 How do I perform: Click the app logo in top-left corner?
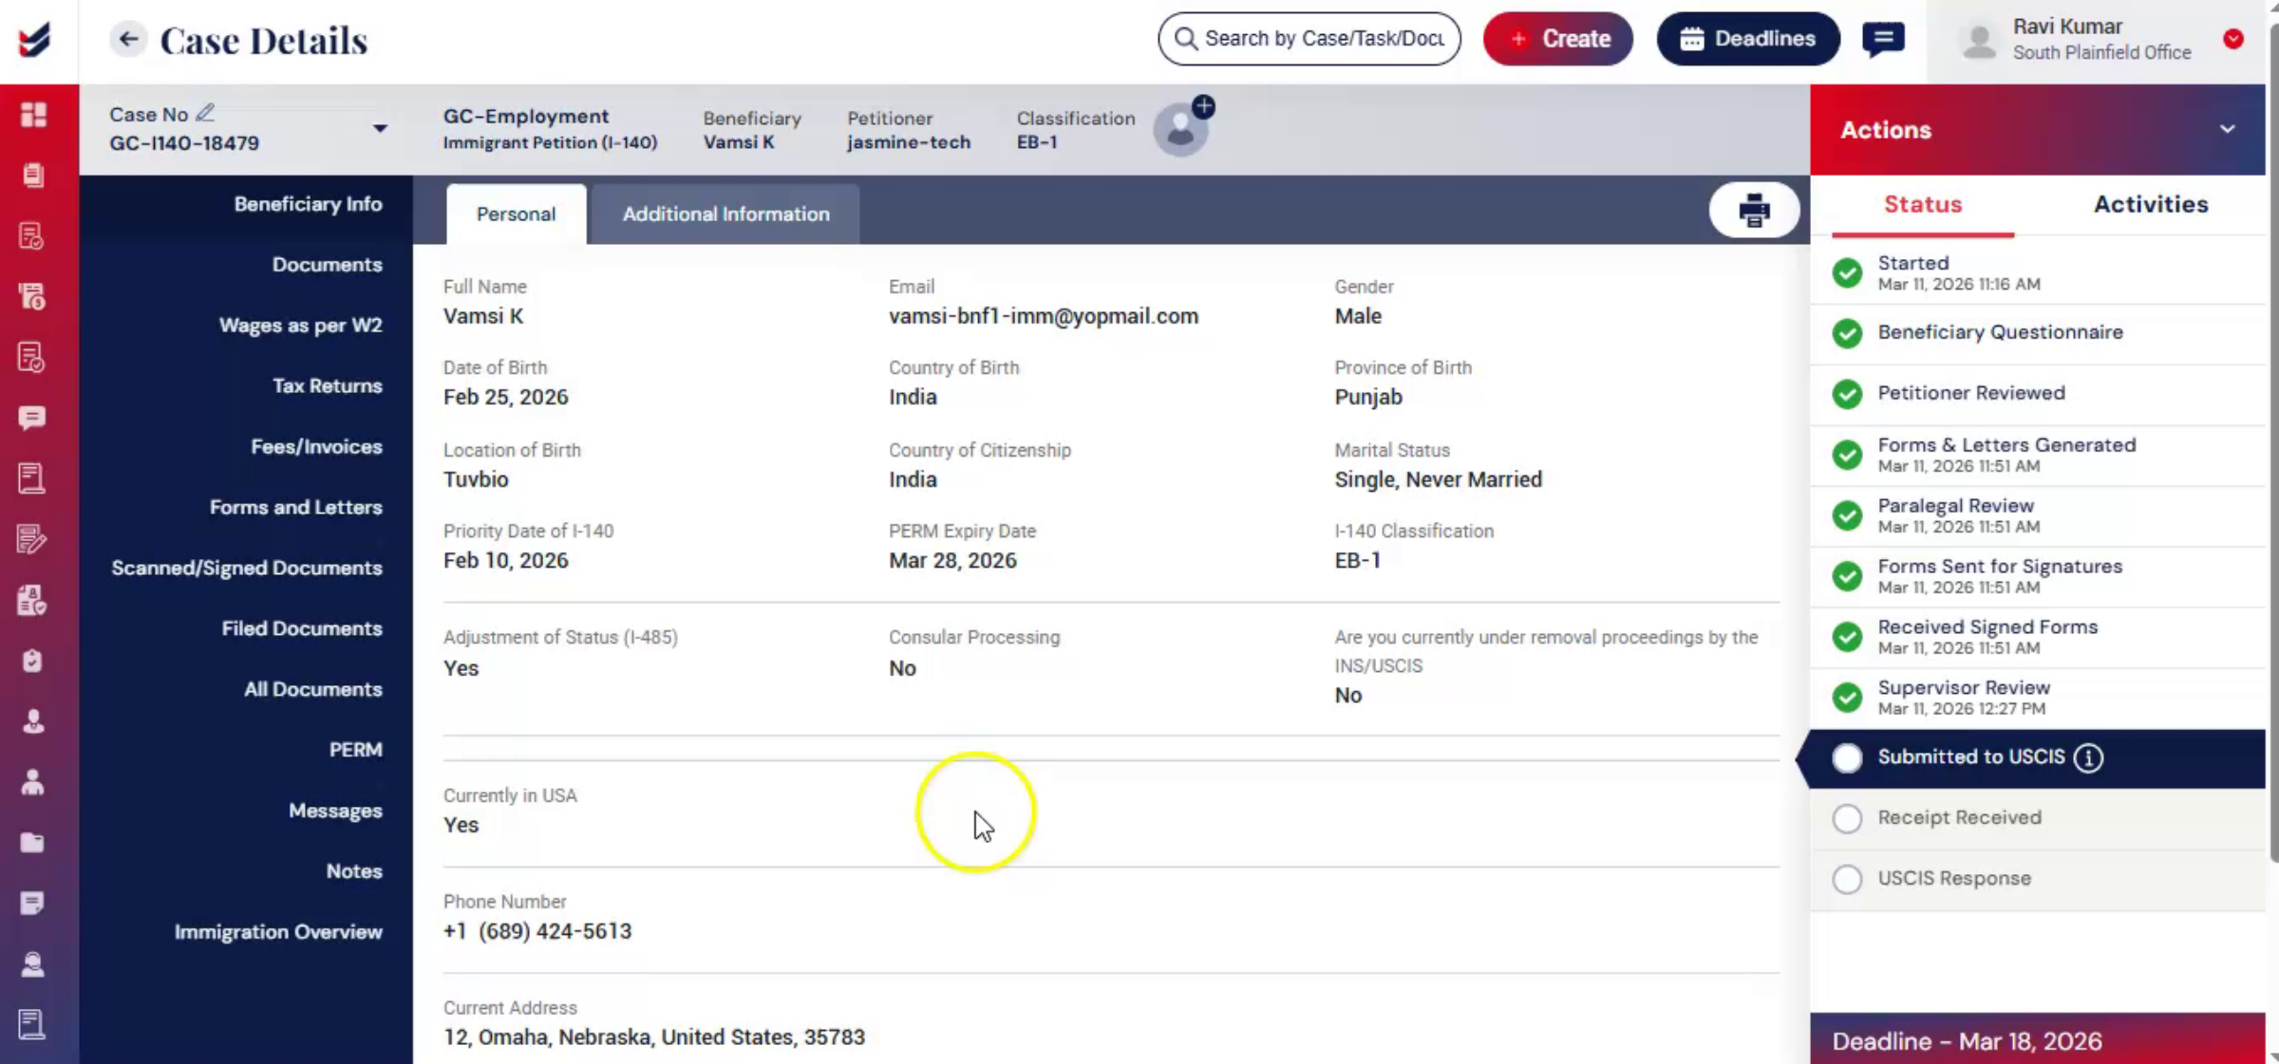(x=35, y=40)
